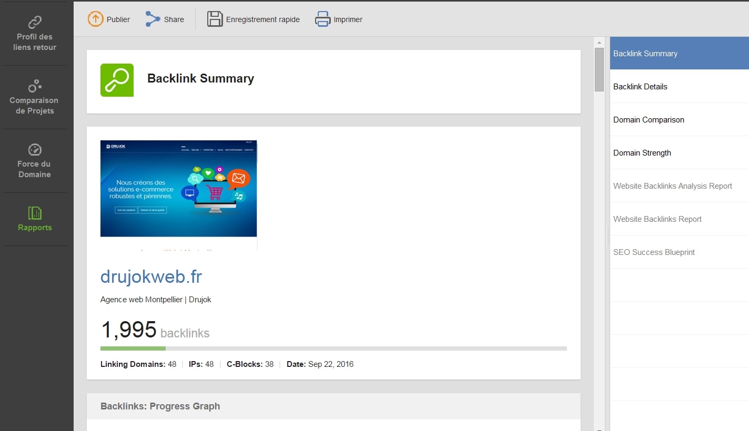This screenshot has width=749, height=431.
Task: Open the Comparaison de Projets icon
Action: click(x=35, y=86)
